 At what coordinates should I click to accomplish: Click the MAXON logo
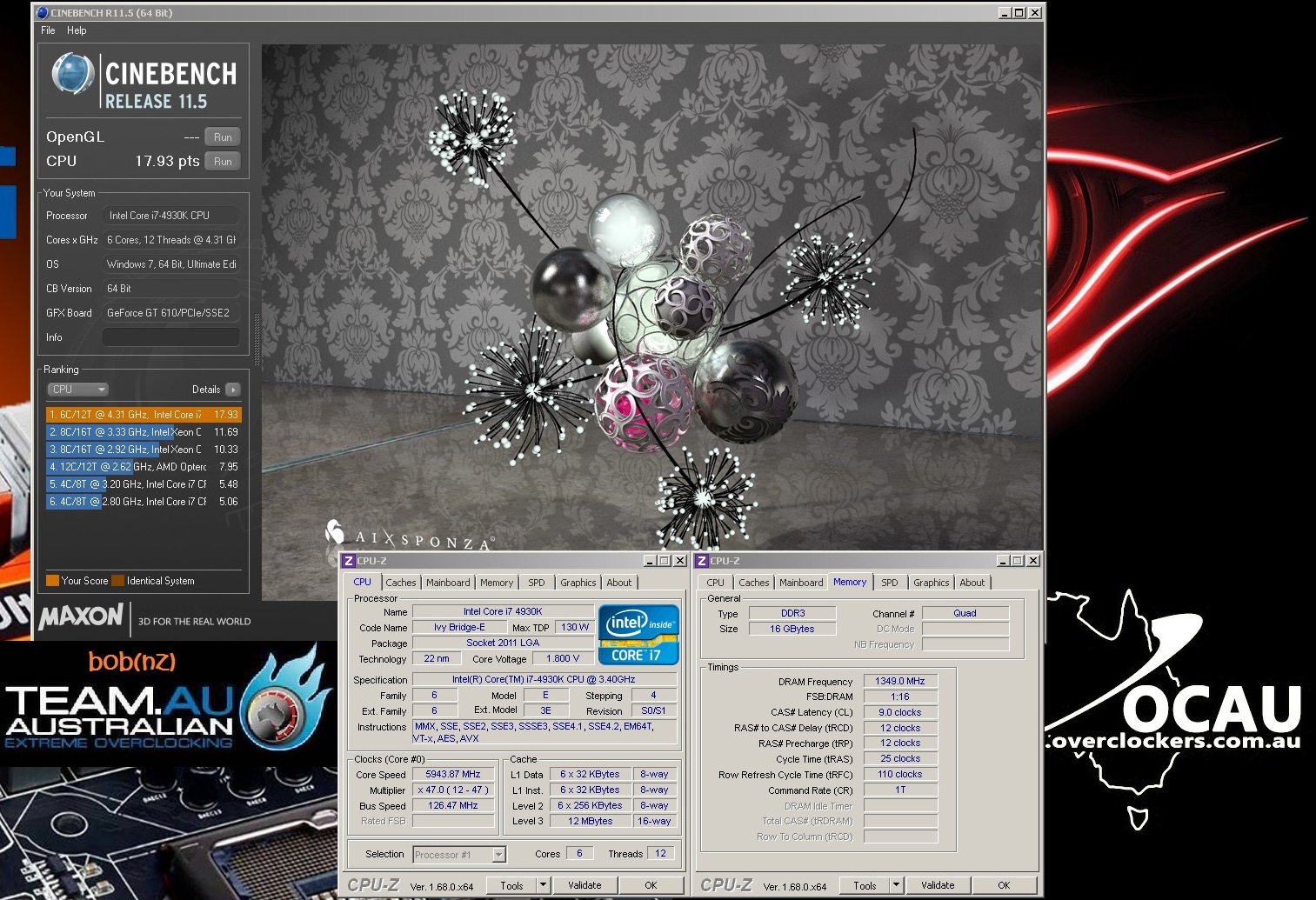click(81, 617)
